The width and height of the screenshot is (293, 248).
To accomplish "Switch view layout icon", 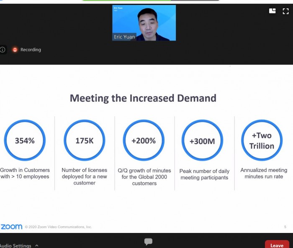I will 272,11.
